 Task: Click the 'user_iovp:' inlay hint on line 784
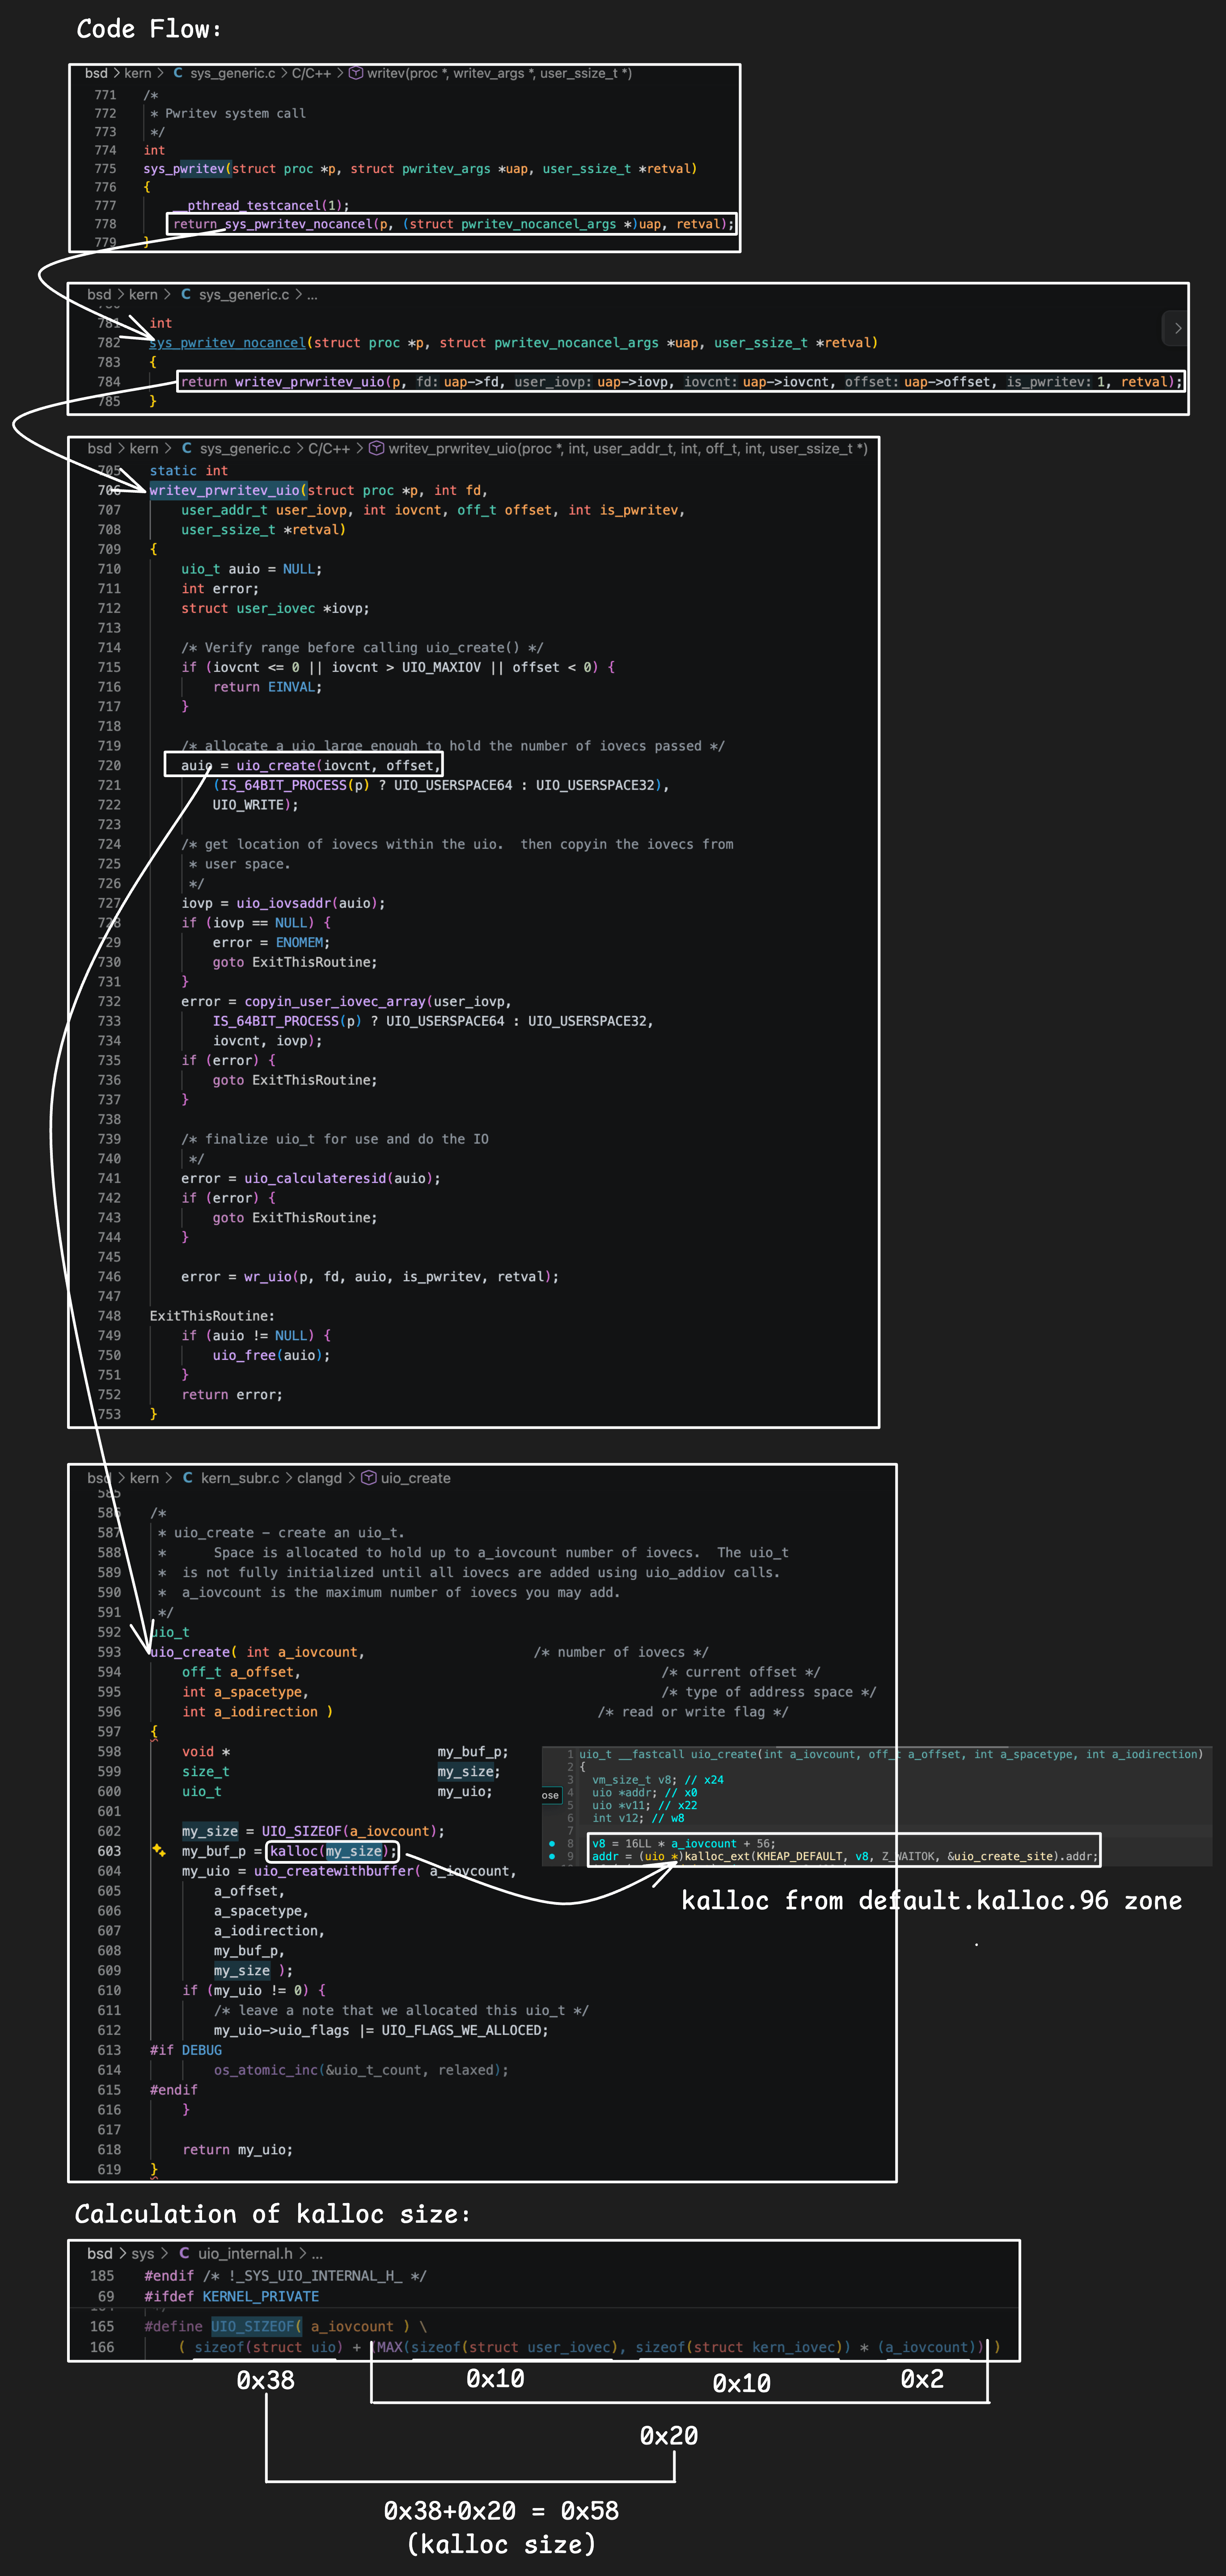[x=553, y=382]
